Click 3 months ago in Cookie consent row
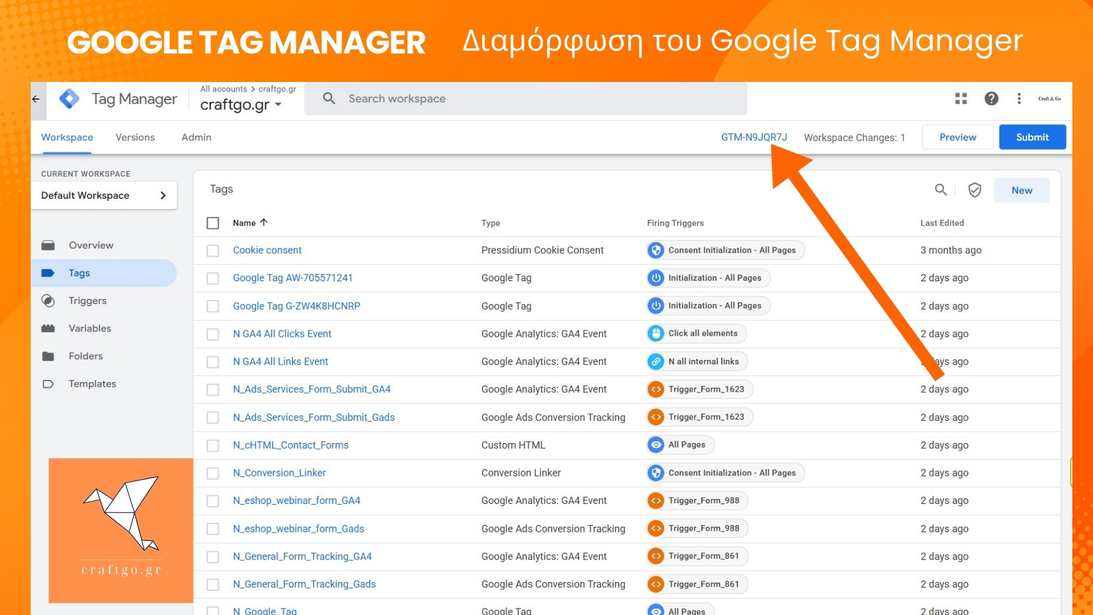 click(x=951, y=250)
